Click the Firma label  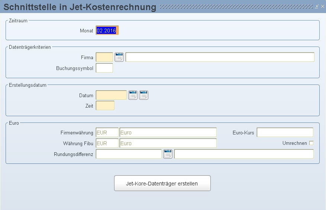click(87, 57)
